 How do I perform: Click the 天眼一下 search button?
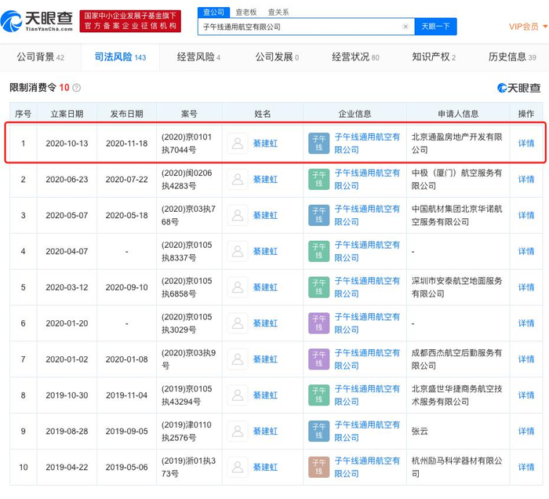point(435,27)
